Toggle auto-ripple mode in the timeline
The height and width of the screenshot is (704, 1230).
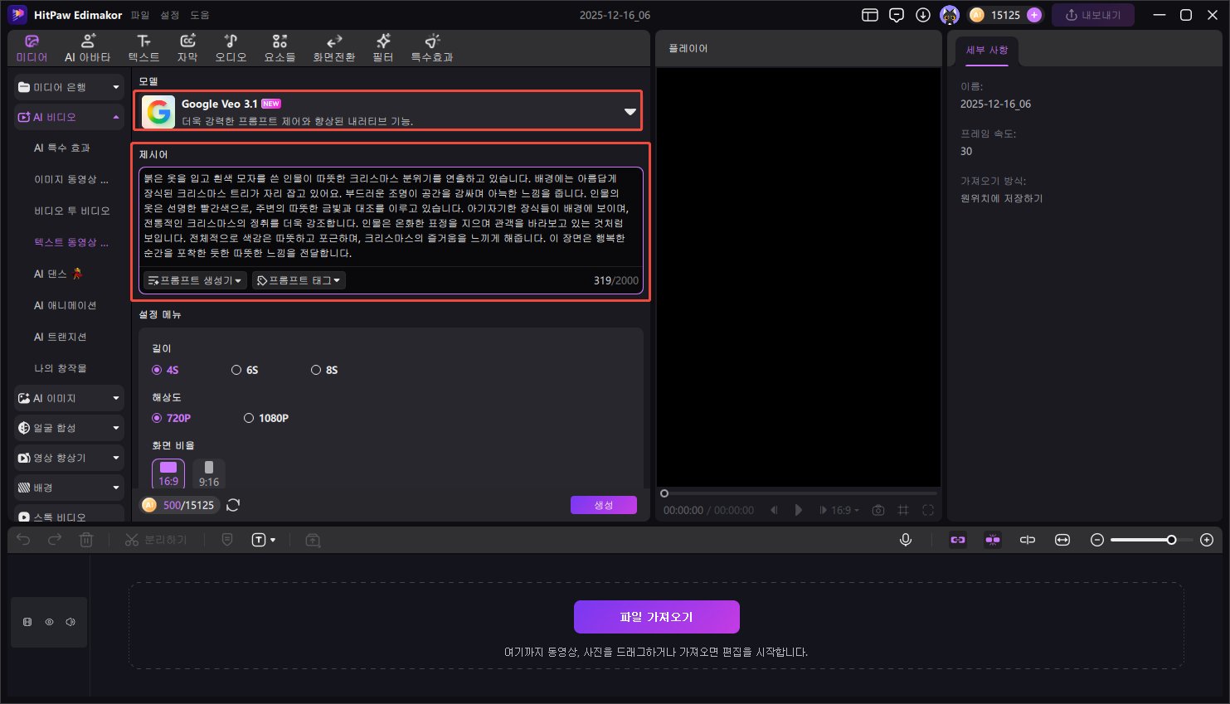pos(992,539)
